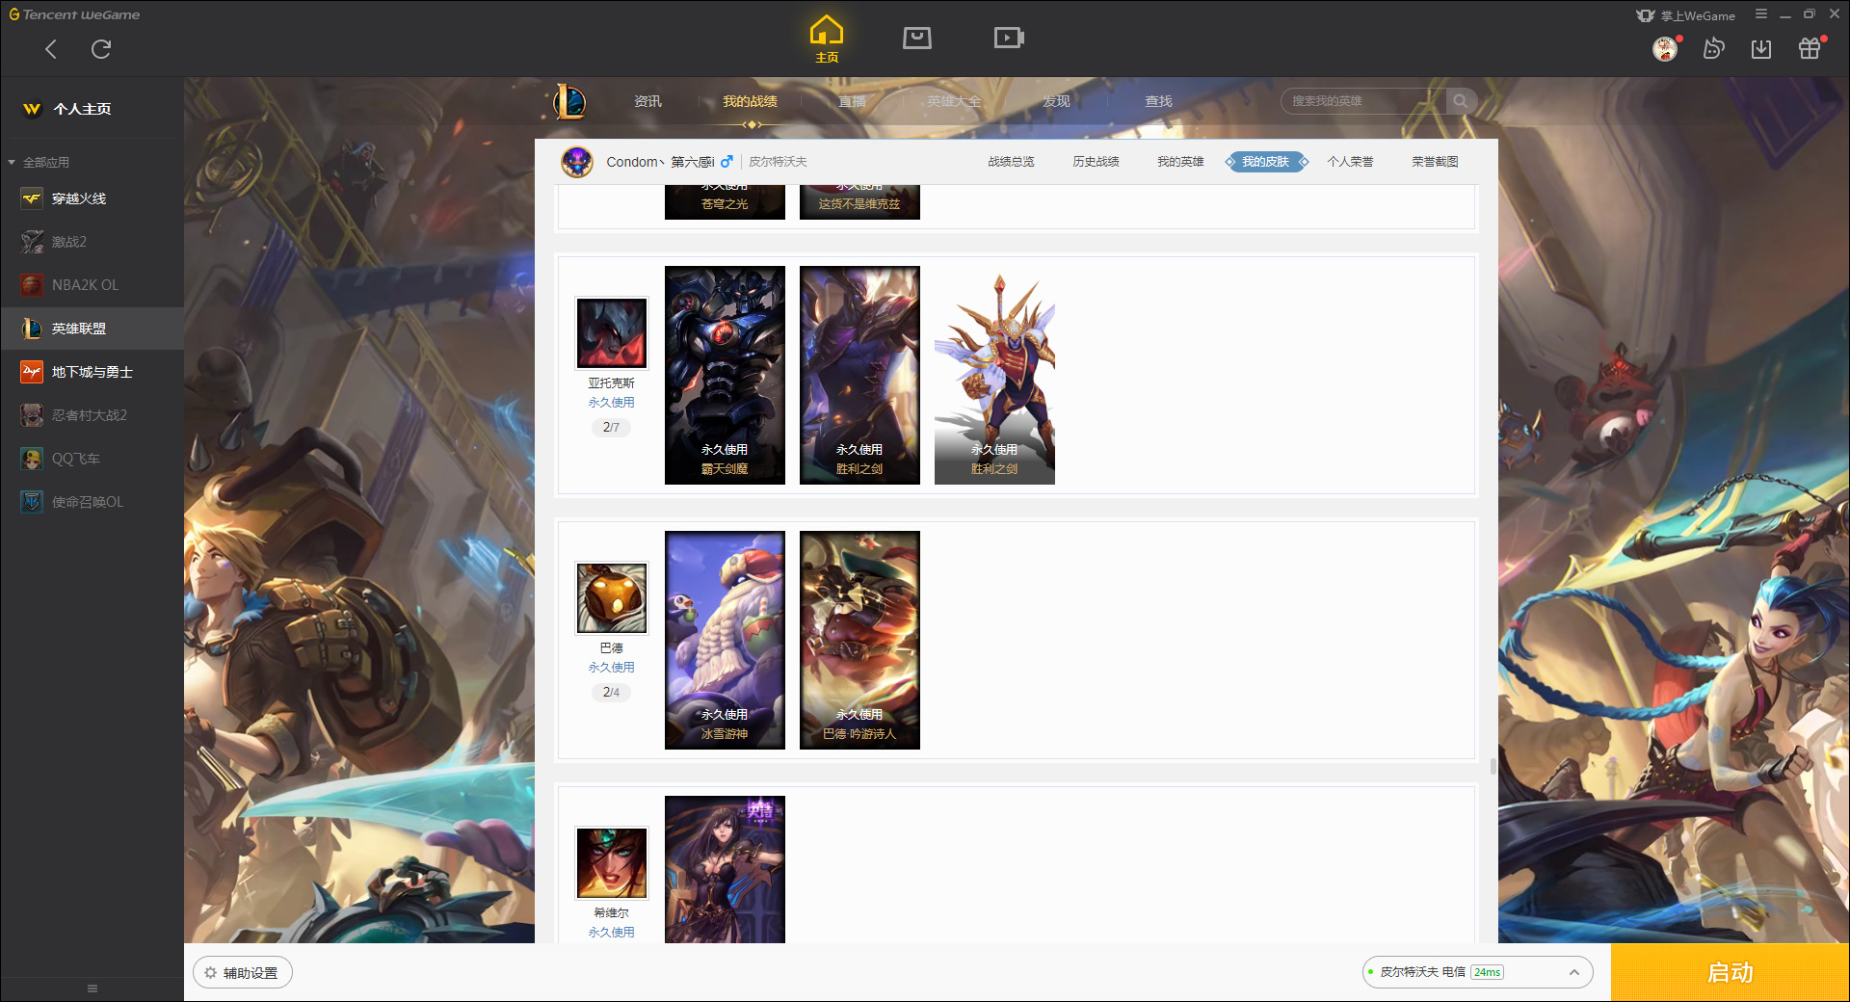Open the 查找 tab
The height and width of the screenshot is (1002, 1850).
click(1158, 101)
